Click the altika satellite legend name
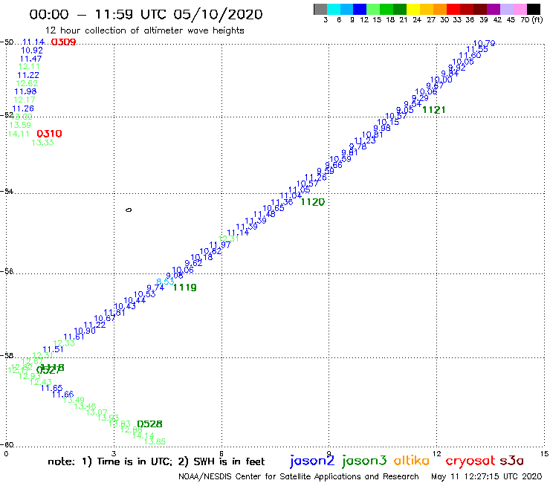Screen dimensions: 550x483 click(x=412, y=460)
